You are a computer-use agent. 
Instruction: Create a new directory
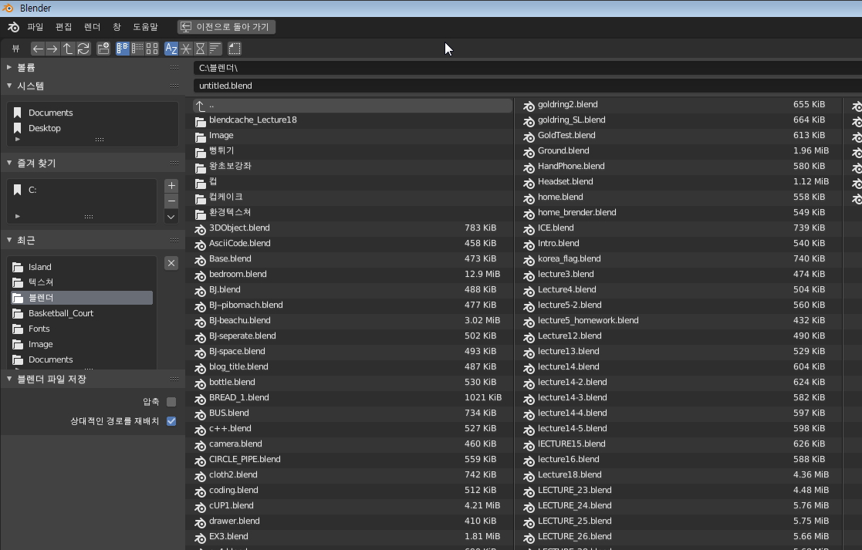(103, 49)
